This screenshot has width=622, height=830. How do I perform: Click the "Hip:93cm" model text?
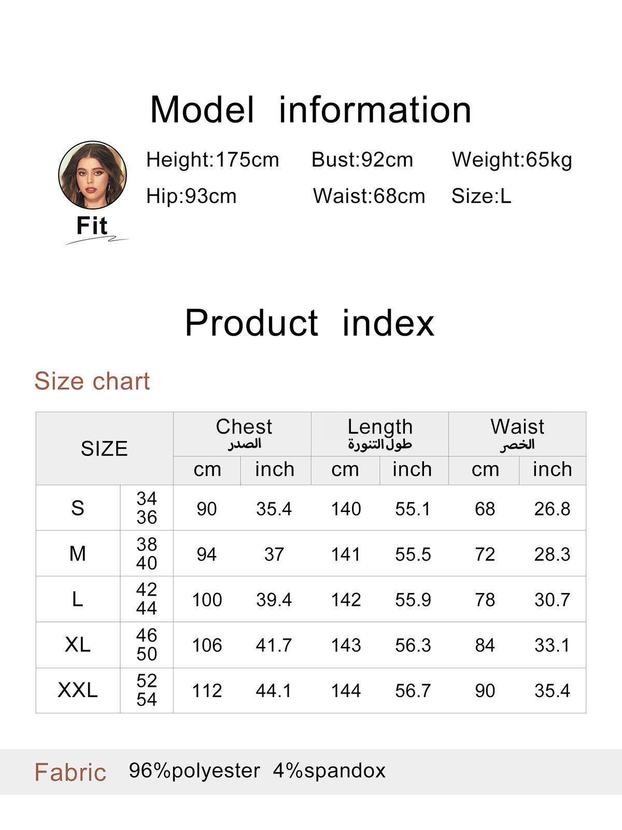click(191, 196)
